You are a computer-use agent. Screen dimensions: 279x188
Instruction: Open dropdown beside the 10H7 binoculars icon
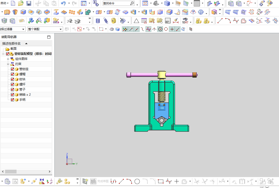(x=190, y=22)
